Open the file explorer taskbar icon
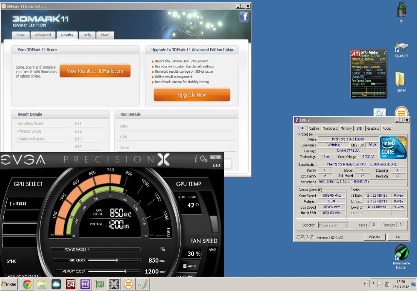 pos(41,284)
